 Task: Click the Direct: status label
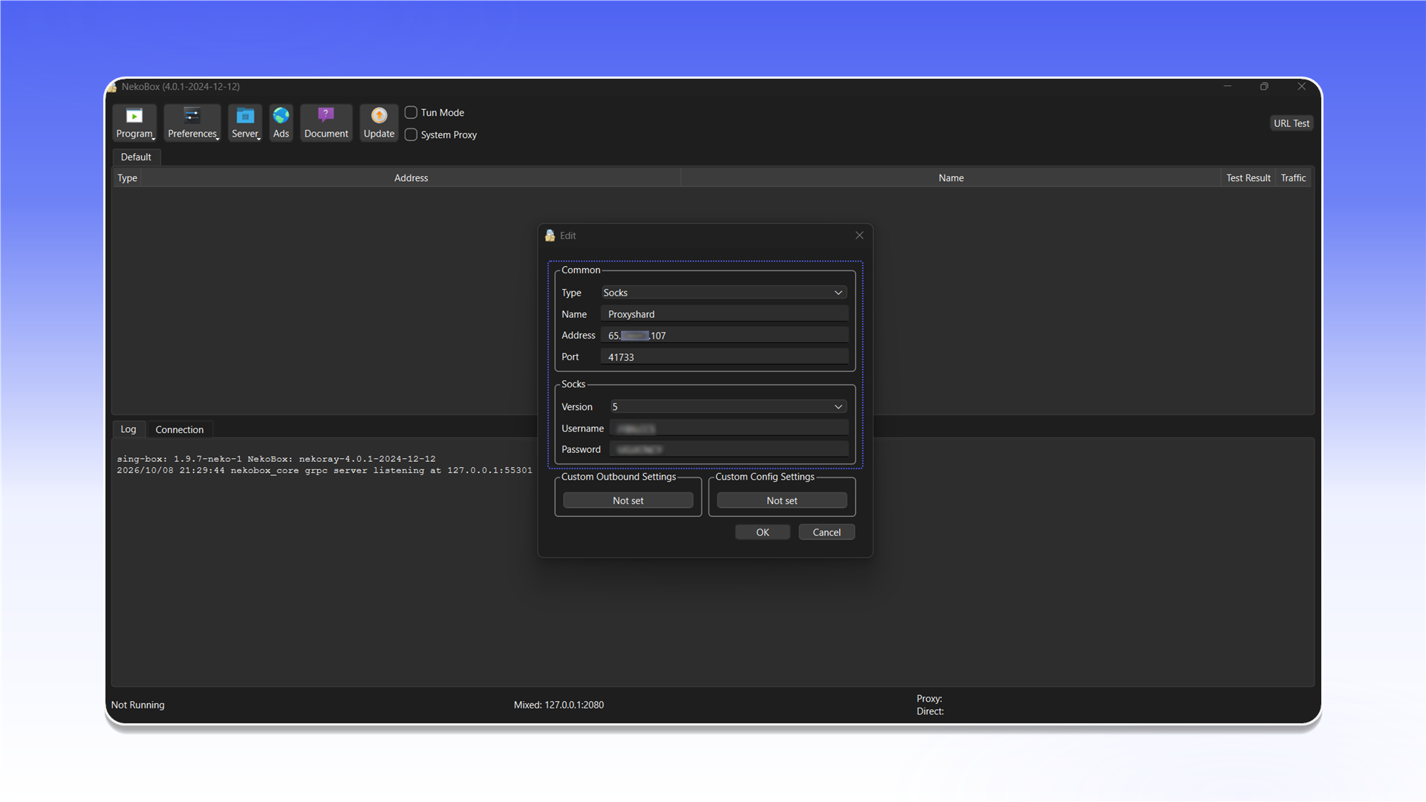[930, 711]
